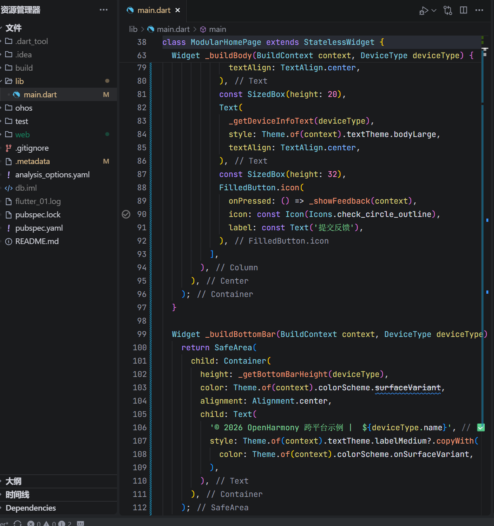
Task: Click the Run and Debug bug-play icon
Action: click(423, 11)
